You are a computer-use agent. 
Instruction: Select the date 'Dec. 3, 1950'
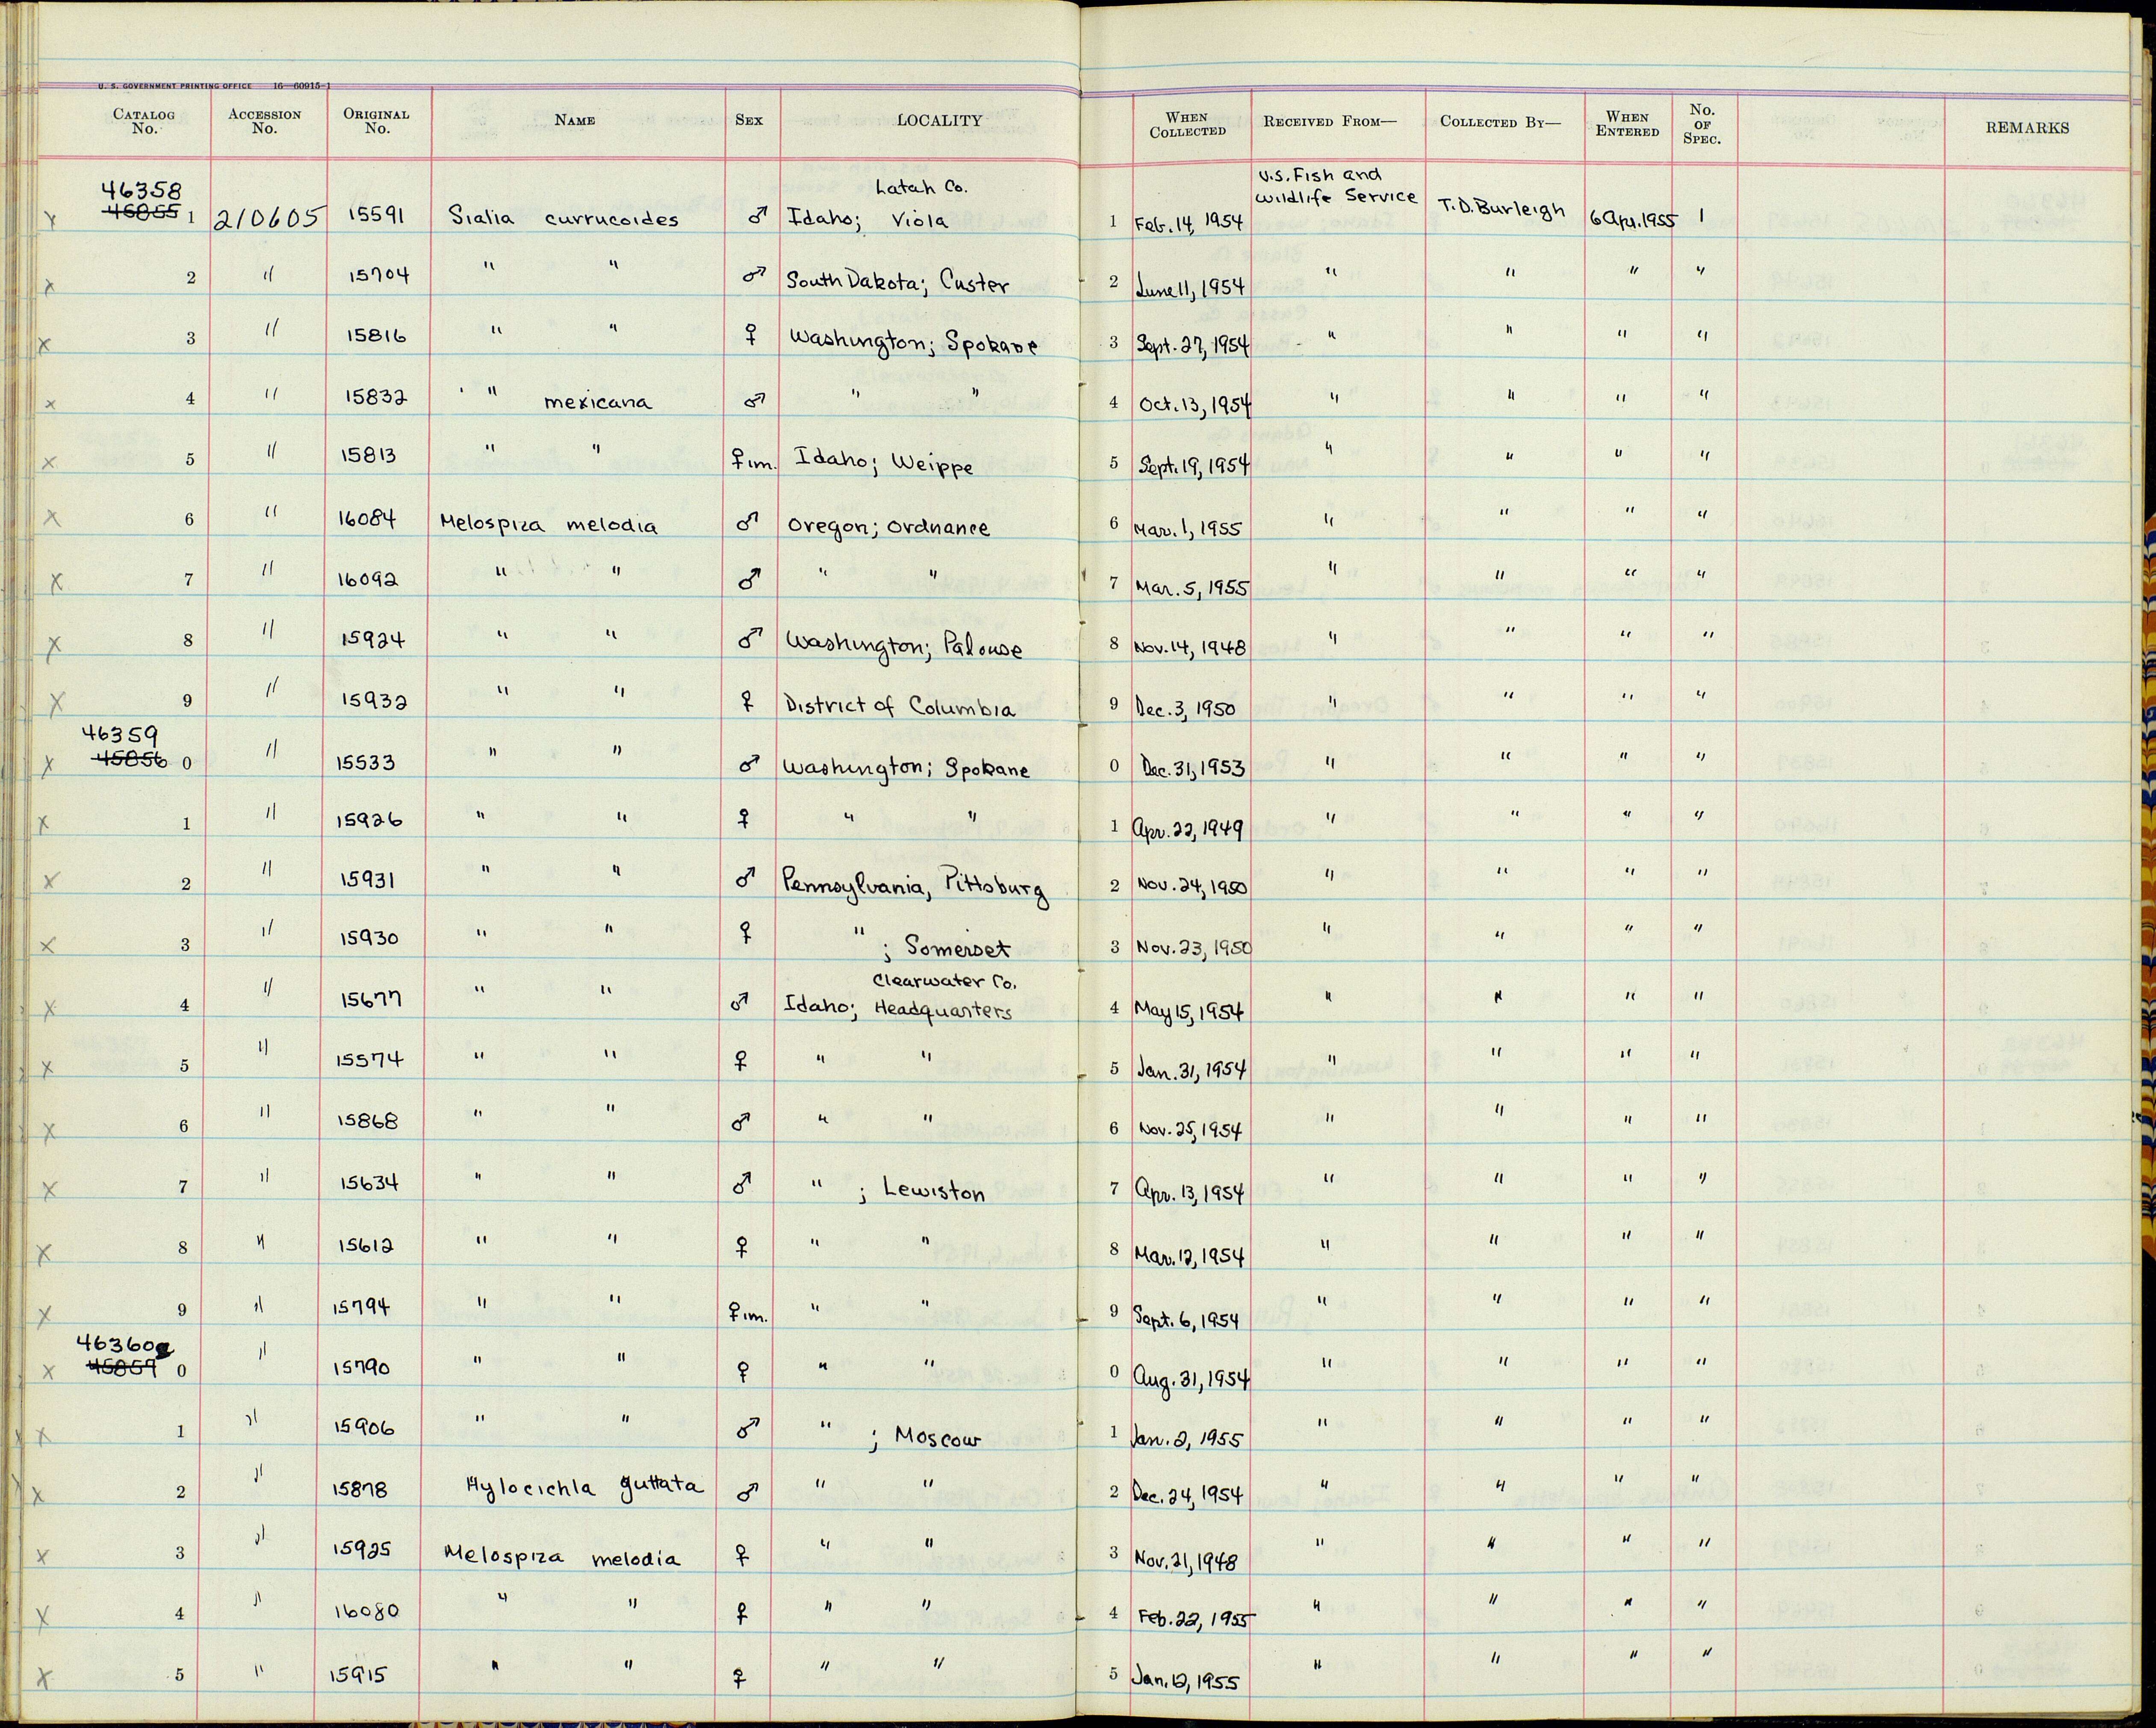pos(1186,709)
